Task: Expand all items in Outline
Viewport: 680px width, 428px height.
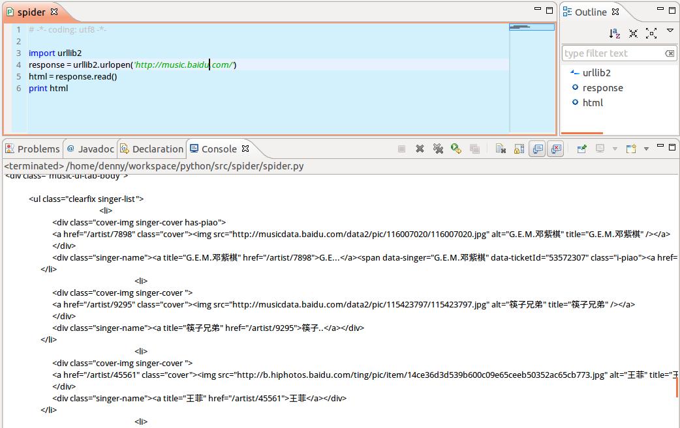Action: click(651, 33)
